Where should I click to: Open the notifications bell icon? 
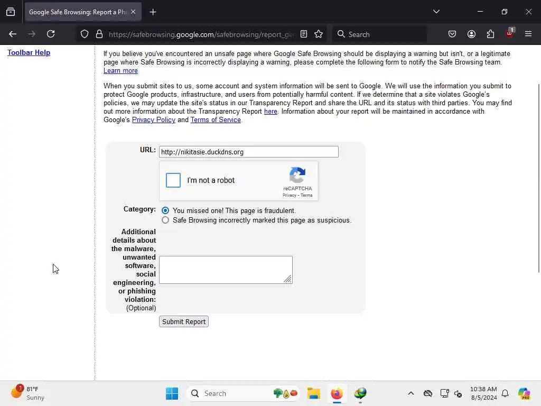[505, 393]
